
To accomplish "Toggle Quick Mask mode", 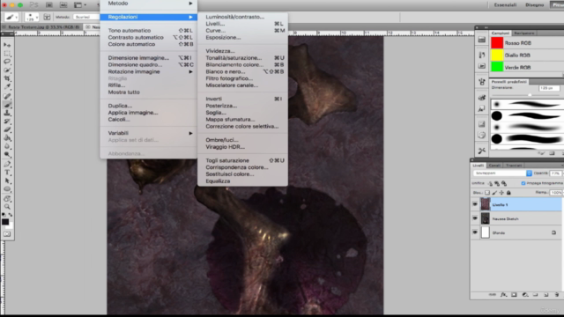I will [7, 234].
